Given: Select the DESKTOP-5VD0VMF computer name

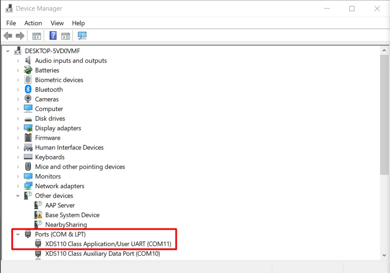Looking at the screenshot, I should point(53,51).
